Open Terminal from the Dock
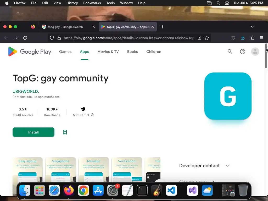Screen dimensions: 268x201 pyautogui.click(x=142, y=190)
